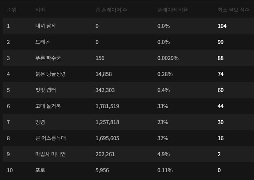Click the 드래곤 tier name
This screenshot has height=180, width=254.
point(43,42)
